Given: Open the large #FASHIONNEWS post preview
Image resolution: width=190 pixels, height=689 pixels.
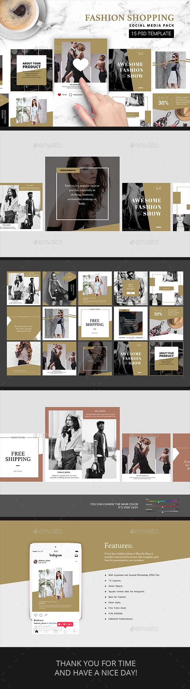Looking at the screenshot, I should (x=82, y=194).
